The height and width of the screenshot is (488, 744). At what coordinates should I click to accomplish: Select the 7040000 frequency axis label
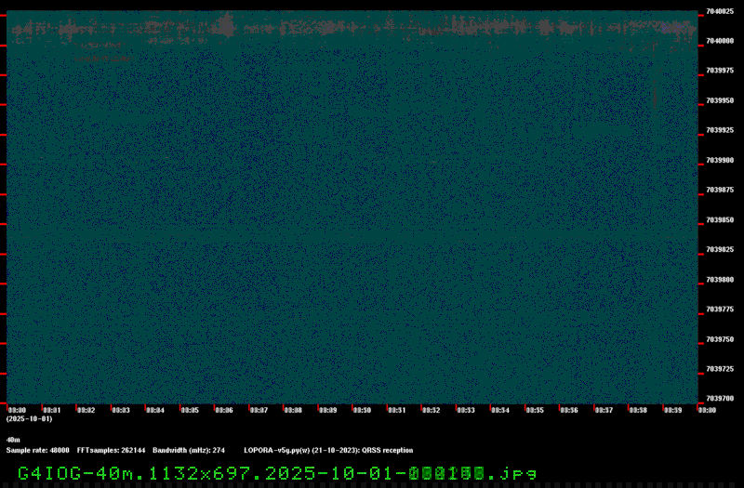[719, 41]
